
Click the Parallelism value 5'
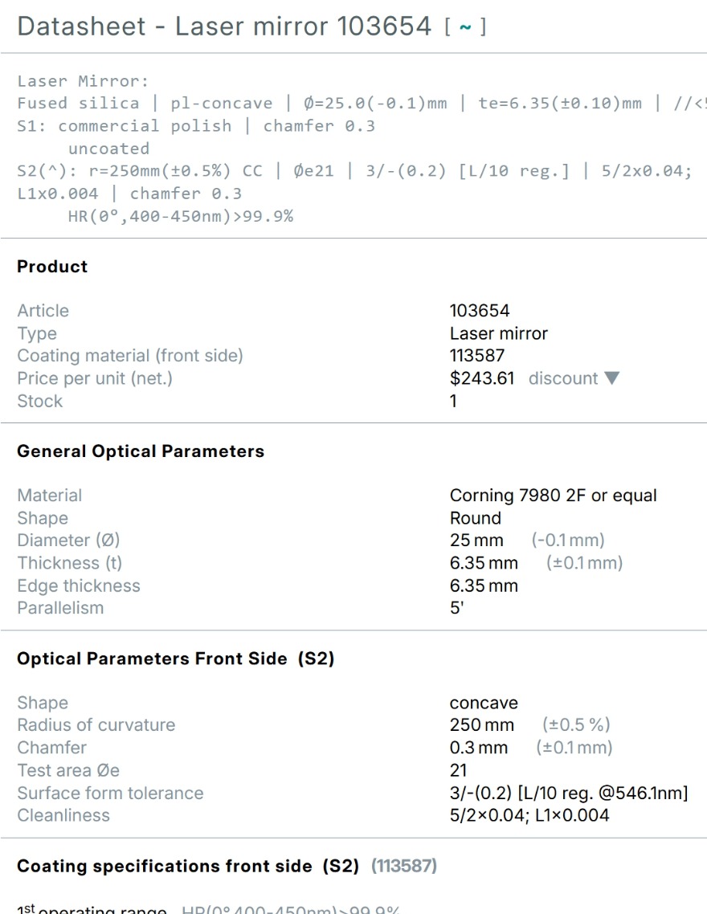tap(456, 608)
